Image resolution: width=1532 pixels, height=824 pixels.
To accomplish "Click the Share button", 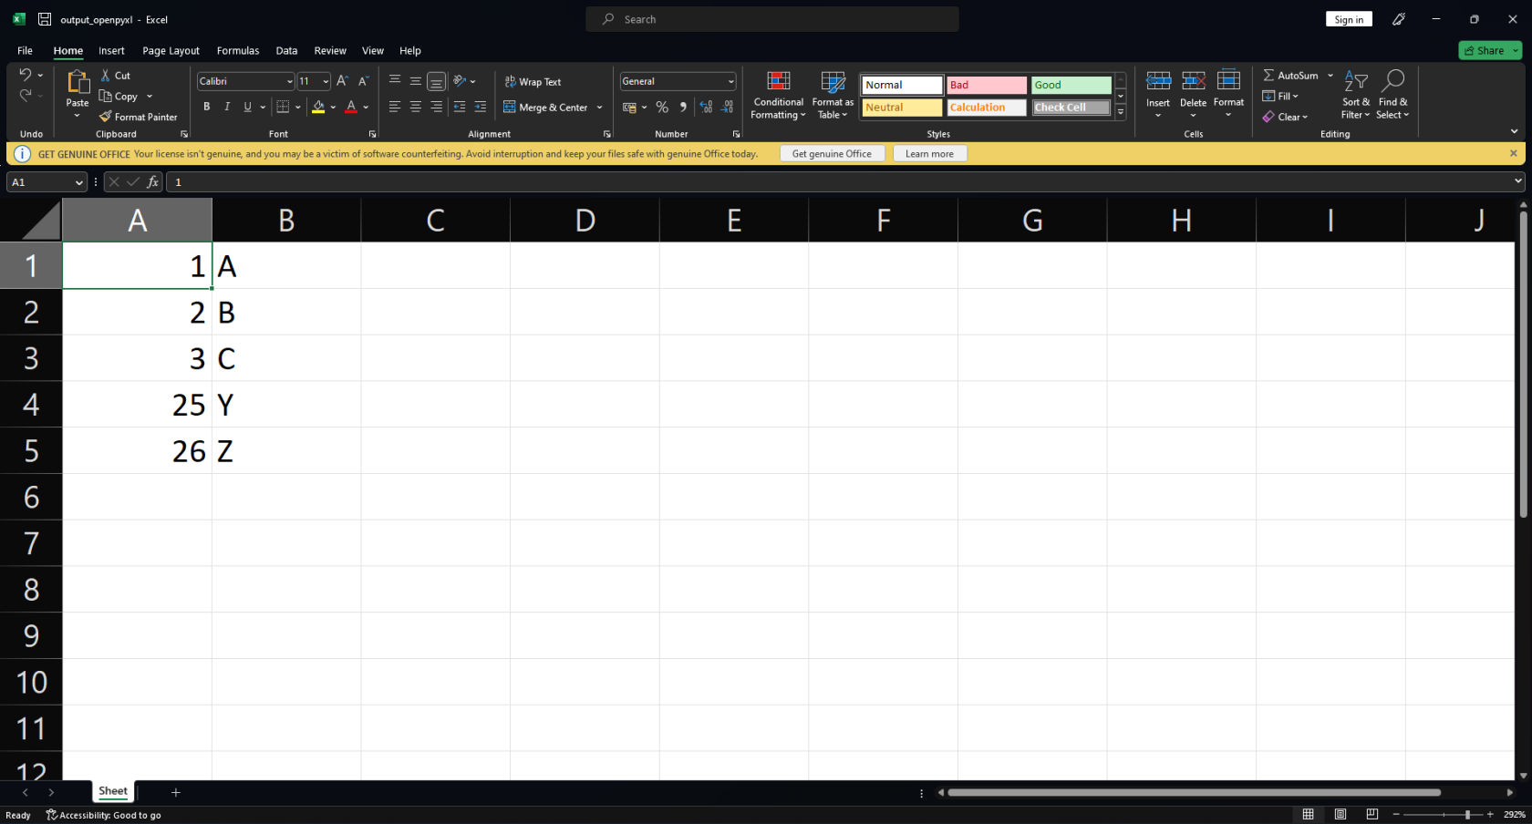I will click(x=1490, y=50).
